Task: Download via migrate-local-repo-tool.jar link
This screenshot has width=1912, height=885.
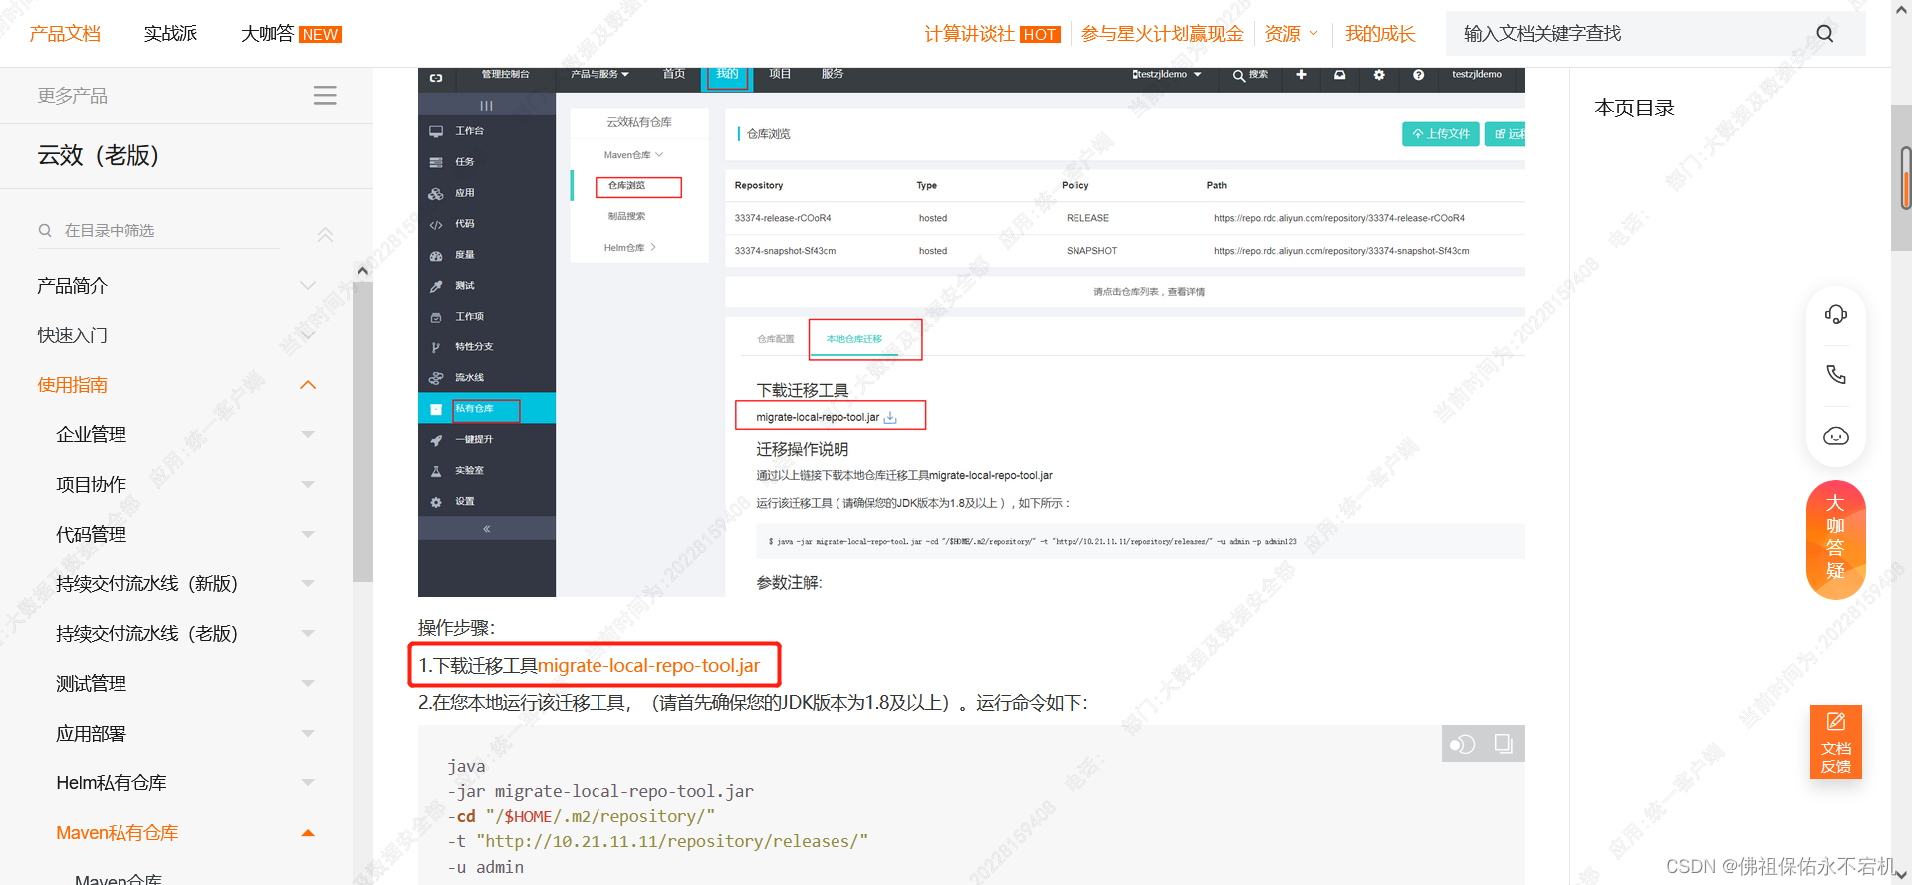Action: pos(648,665)
